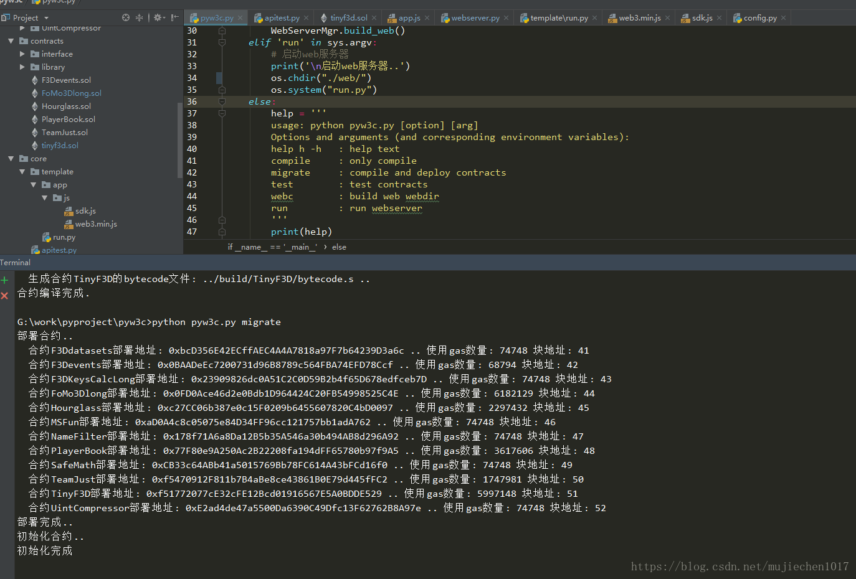Open TeamJust.sol in the project tree
This screenshot has width=856, height=579.
pyautogui.click(x=65, y=133)
